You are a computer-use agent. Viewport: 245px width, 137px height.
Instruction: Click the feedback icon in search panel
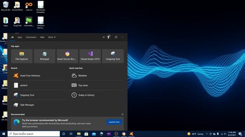click(116, 37)
